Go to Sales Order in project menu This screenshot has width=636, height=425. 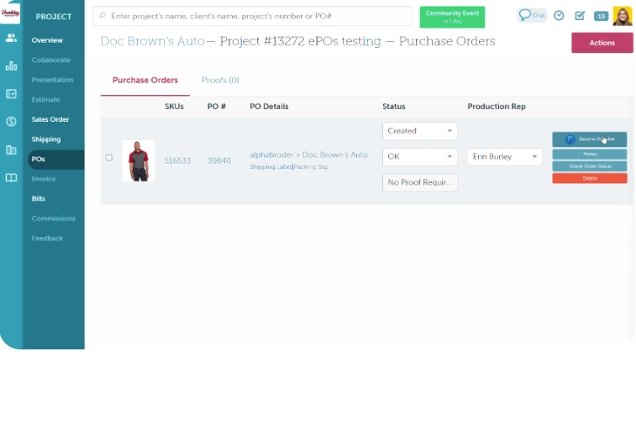pos(50,119)
